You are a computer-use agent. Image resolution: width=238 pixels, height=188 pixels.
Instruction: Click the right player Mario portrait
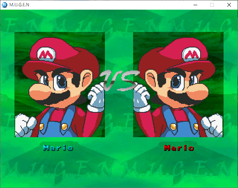coord(178,85)
